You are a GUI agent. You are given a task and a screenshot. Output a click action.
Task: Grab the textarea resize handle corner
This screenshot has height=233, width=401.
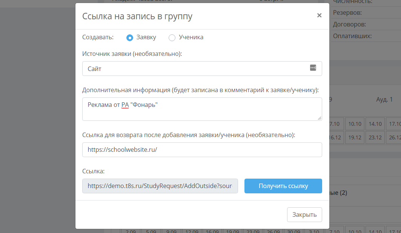[x=319, y=118]
